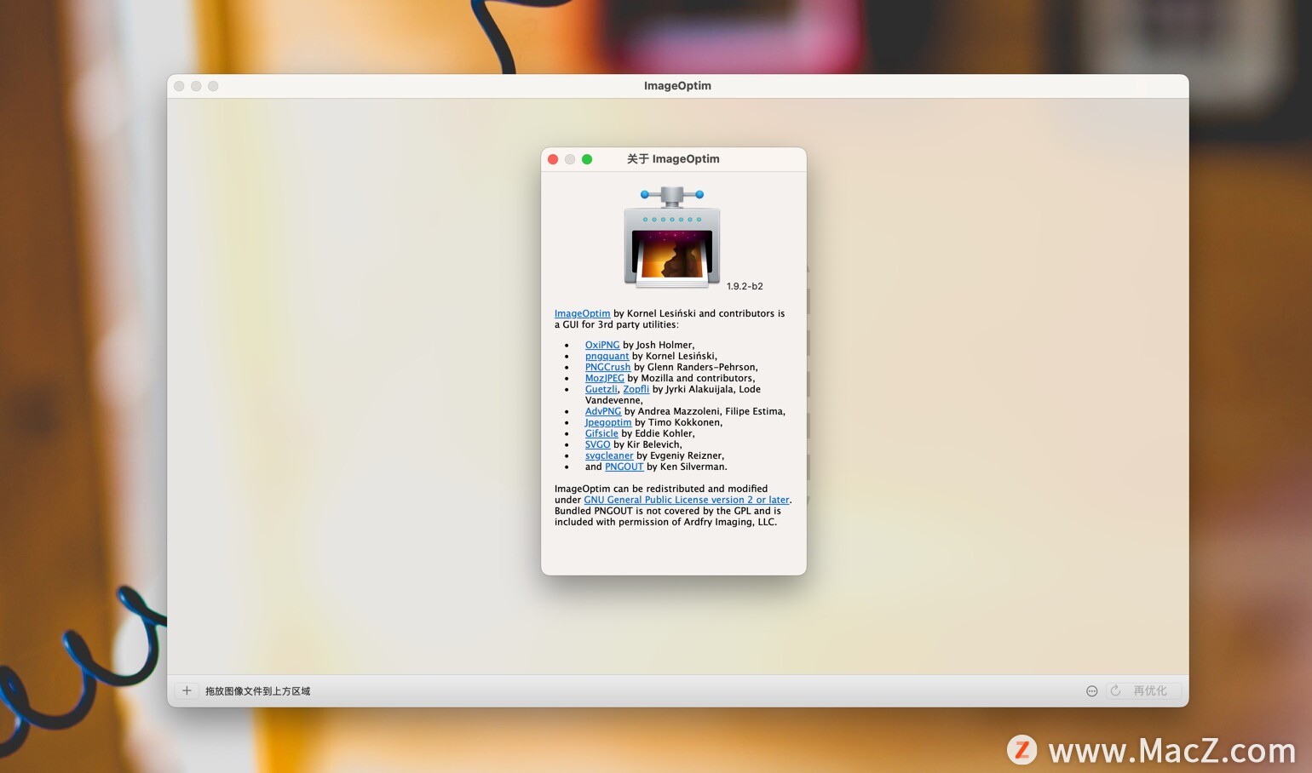Open the PNGCrush link
Image resolution: width=1312 pixels, height=773 pixels.
click(607, 367)
